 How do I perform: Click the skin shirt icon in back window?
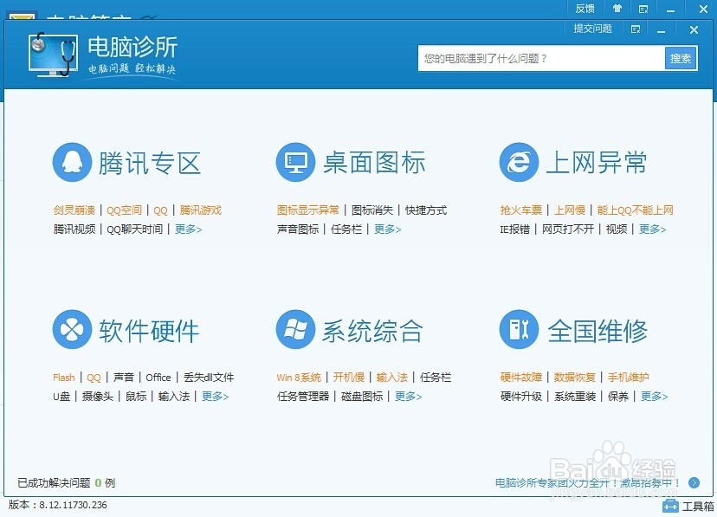click(x=617, y=9)
